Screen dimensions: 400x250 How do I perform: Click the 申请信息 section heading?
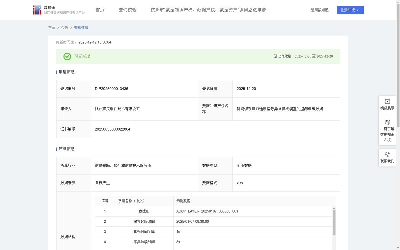pos(67,72)
